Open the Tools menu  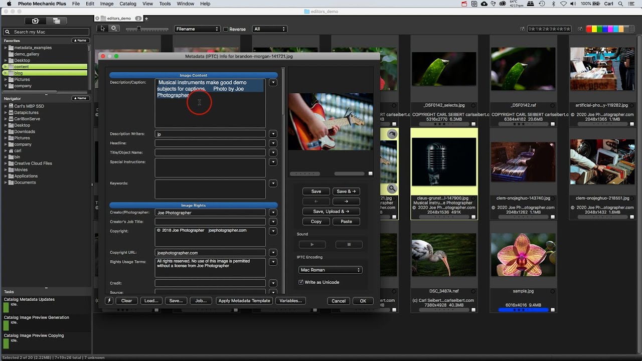[x=165, y=4]
